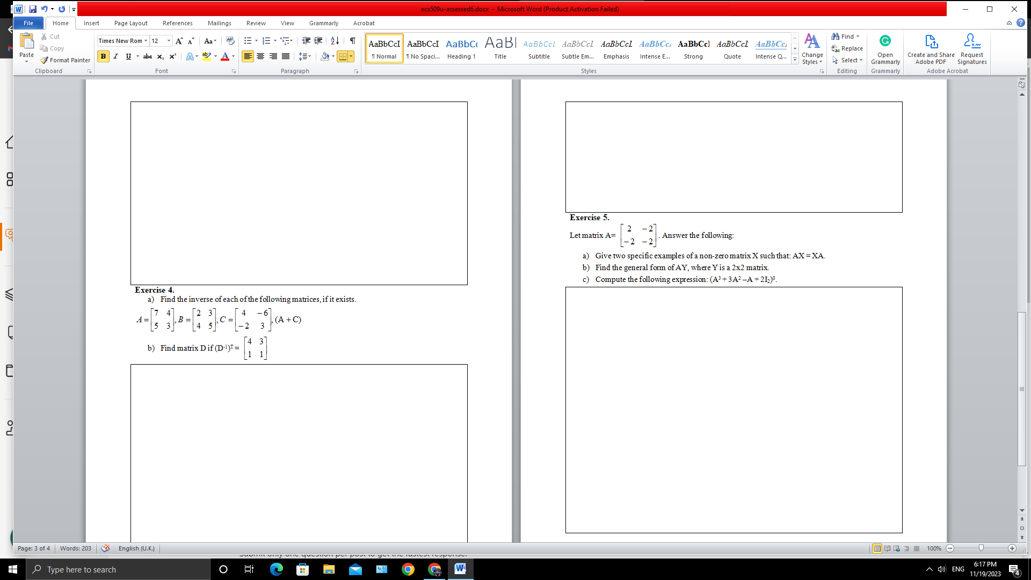The image size is (1031, 580).
Task: Click the Replace button
Action: [847, 48]
